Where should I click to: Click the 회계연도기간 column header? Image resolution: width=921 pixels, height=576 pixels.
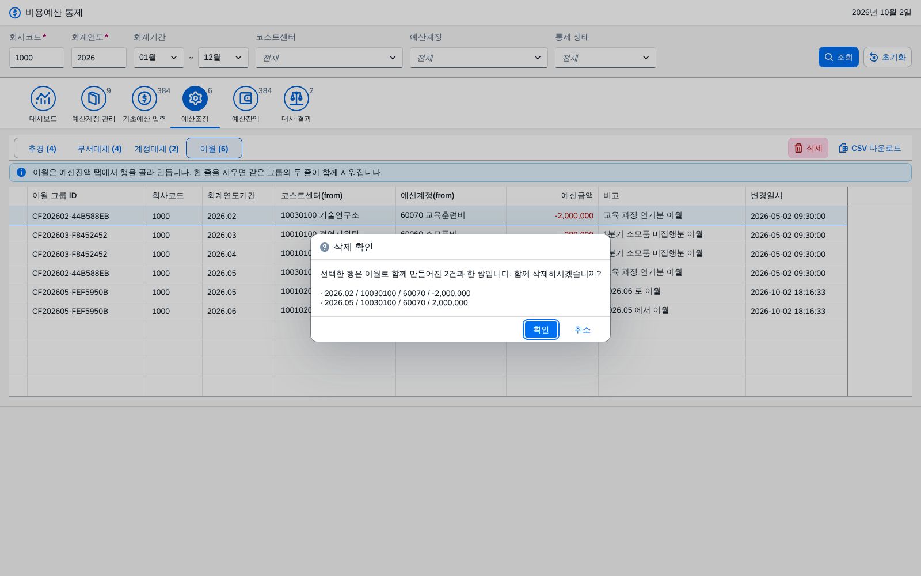point(239,196)
